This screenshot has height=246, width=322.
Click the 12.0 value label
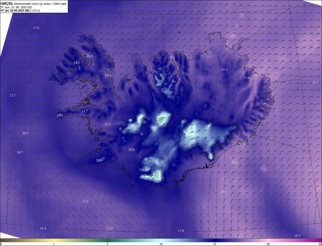(158, 85)
